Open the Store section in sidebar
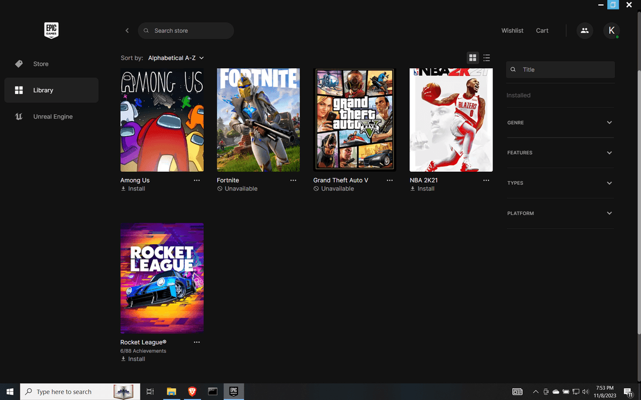This screenshot has height=400, width=641. [51, 63]
